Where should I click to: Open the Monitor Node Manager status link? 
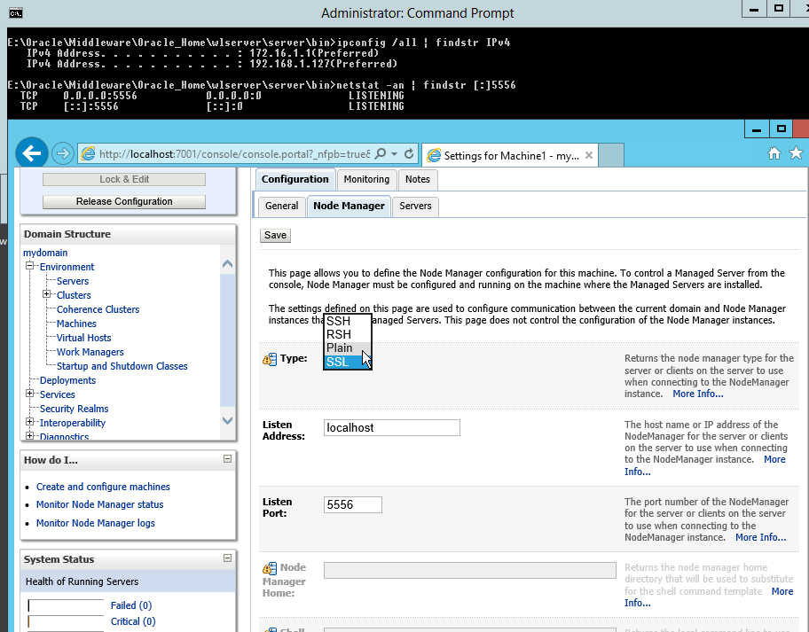[x=99, y=504]
